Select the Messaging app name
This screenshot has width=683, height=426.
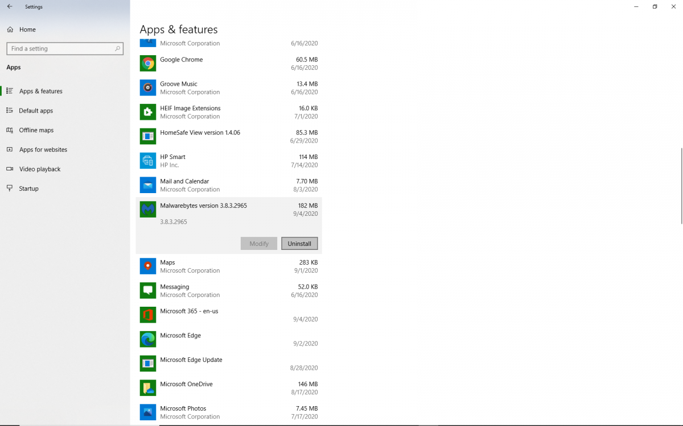(x=175, y=287)
